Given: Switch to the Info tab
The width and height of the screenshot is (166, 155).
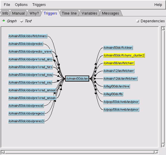Looking at the screenshot, I should coord(5,13).
